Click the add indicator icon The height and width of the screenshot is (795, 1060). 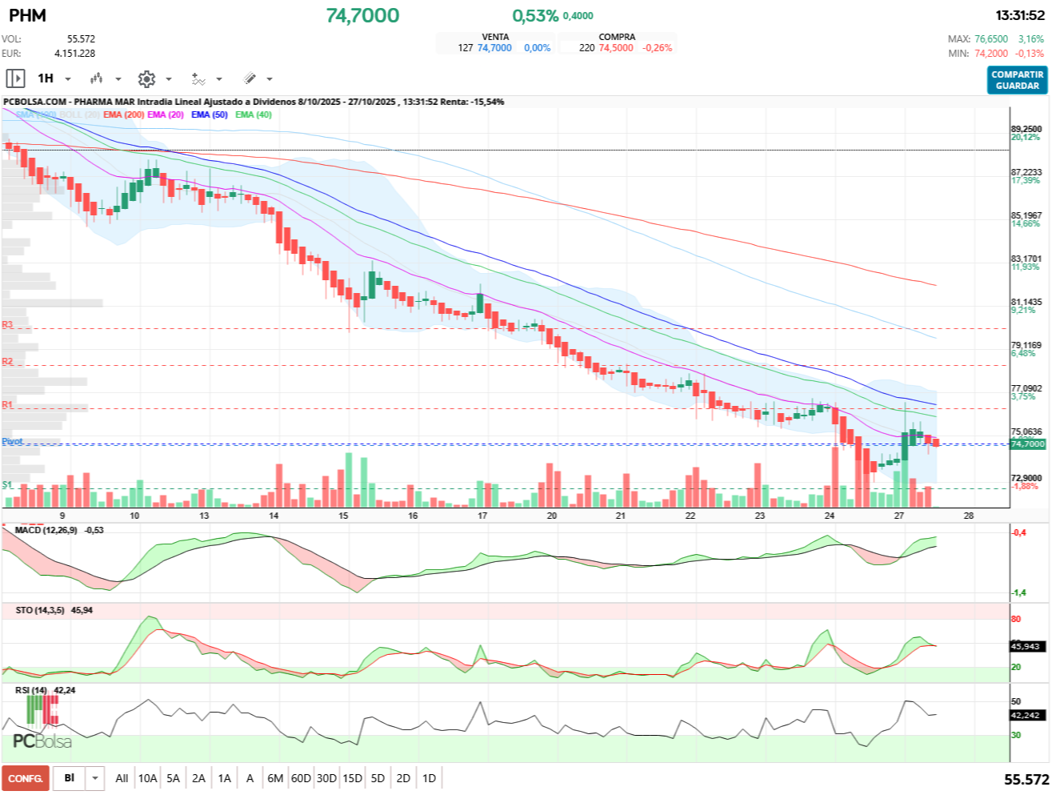198,78
